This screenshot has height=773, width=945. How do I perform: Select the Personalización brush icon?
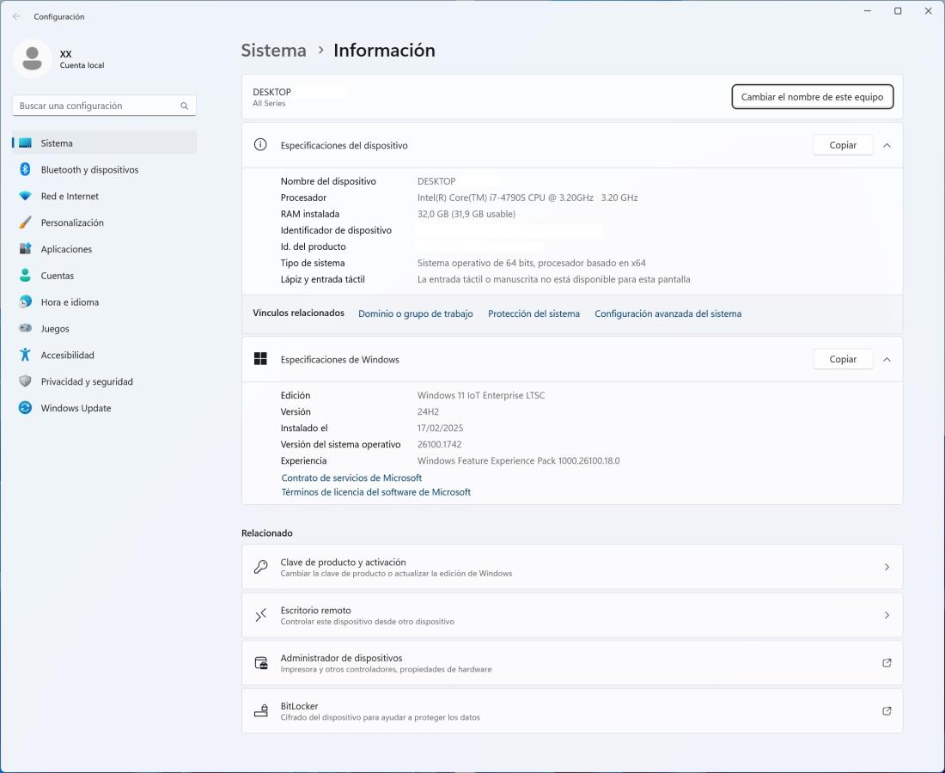[25, 223]
